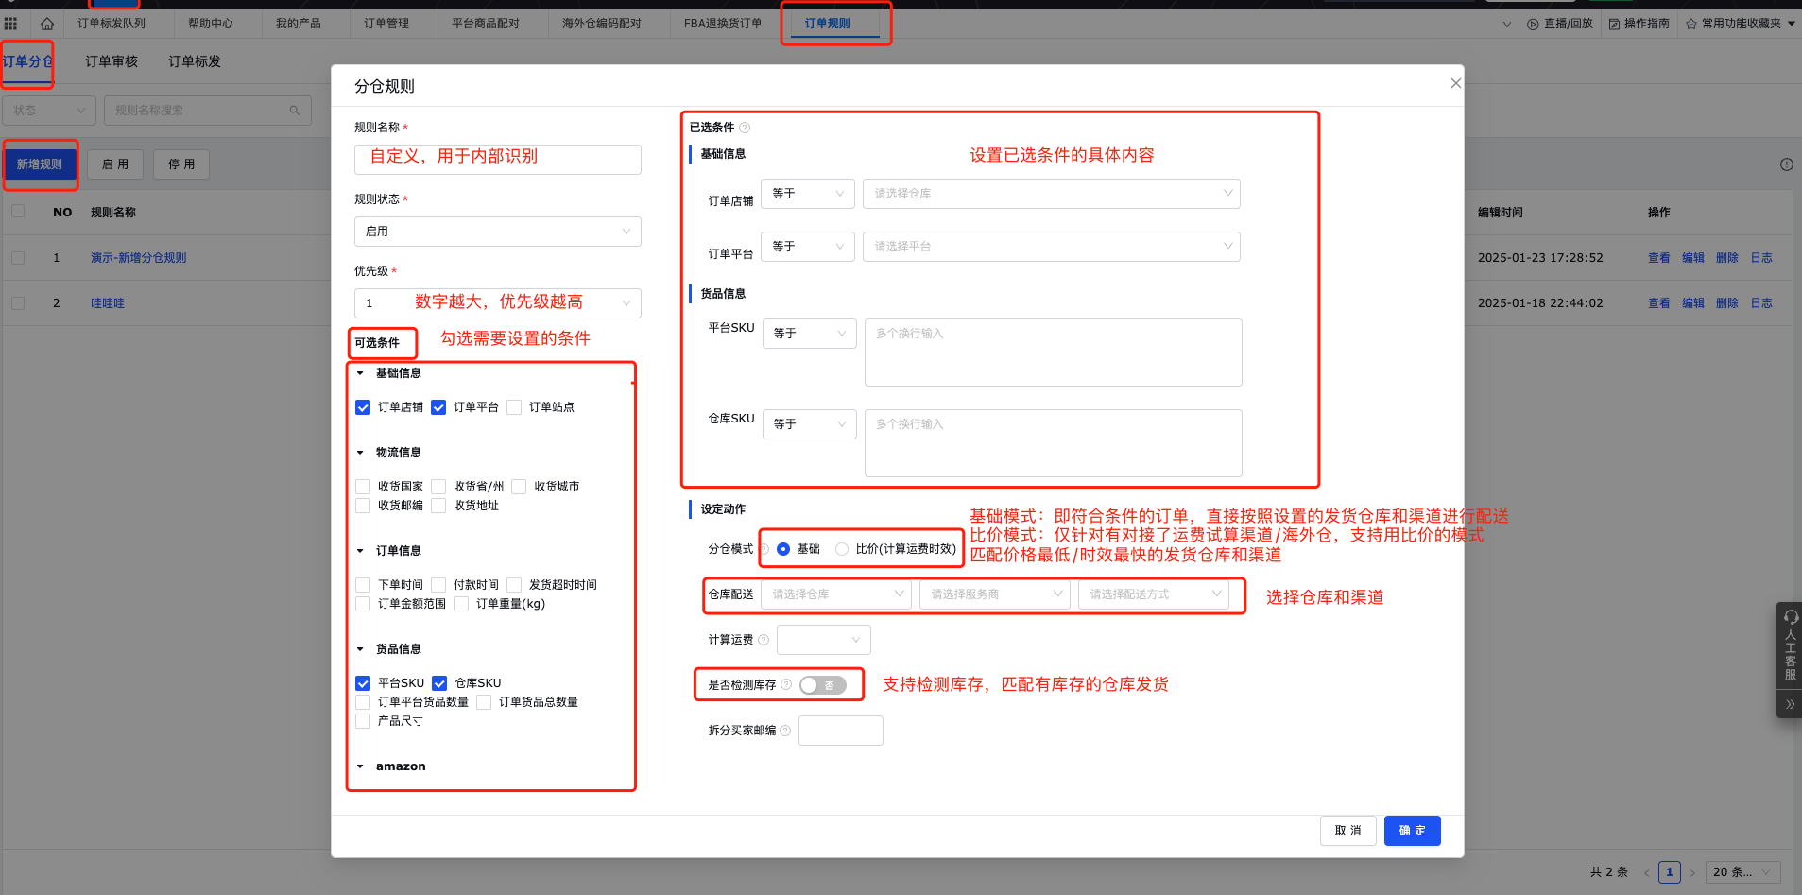Viewport: 1802px width, 895px height.
Task: Collapse the amazon section
Action: pyautogui.click(x=360, y=766)
